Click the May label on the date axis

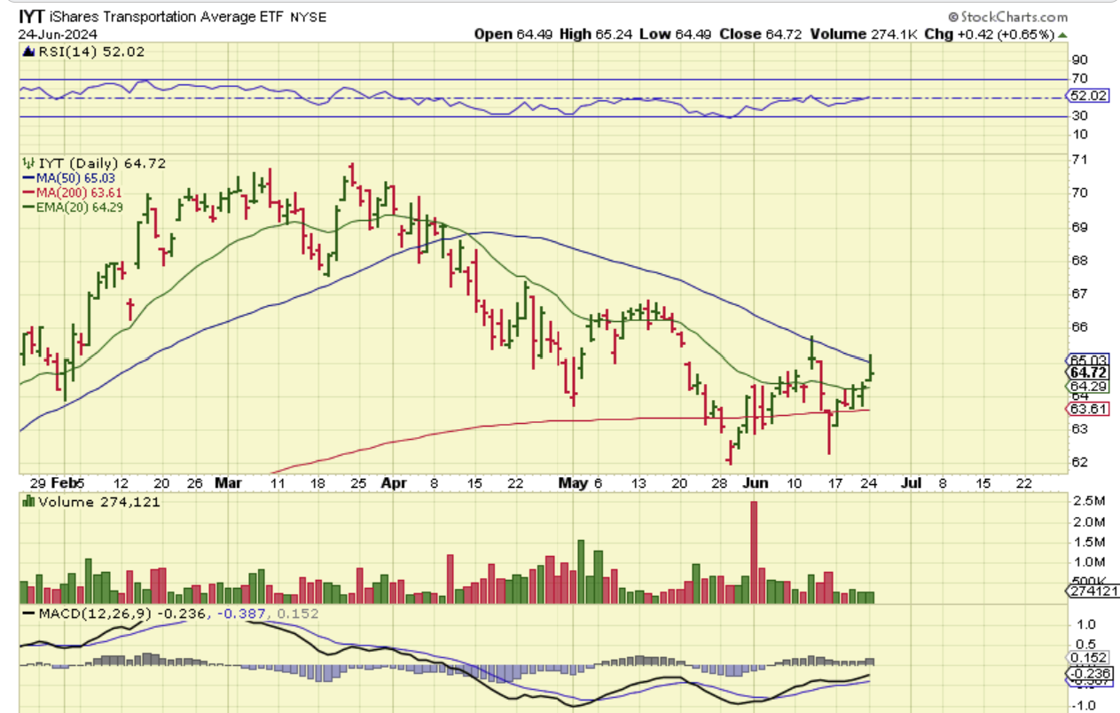click(x=575, y=483)
